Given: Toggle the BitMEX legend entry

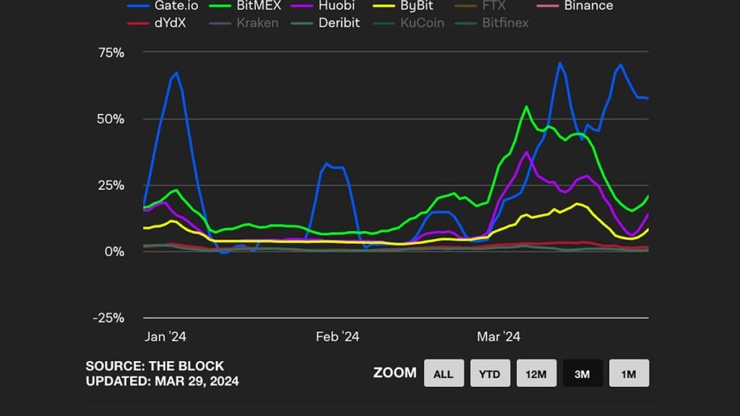Looking at the screenshot, I should (245, 6).
